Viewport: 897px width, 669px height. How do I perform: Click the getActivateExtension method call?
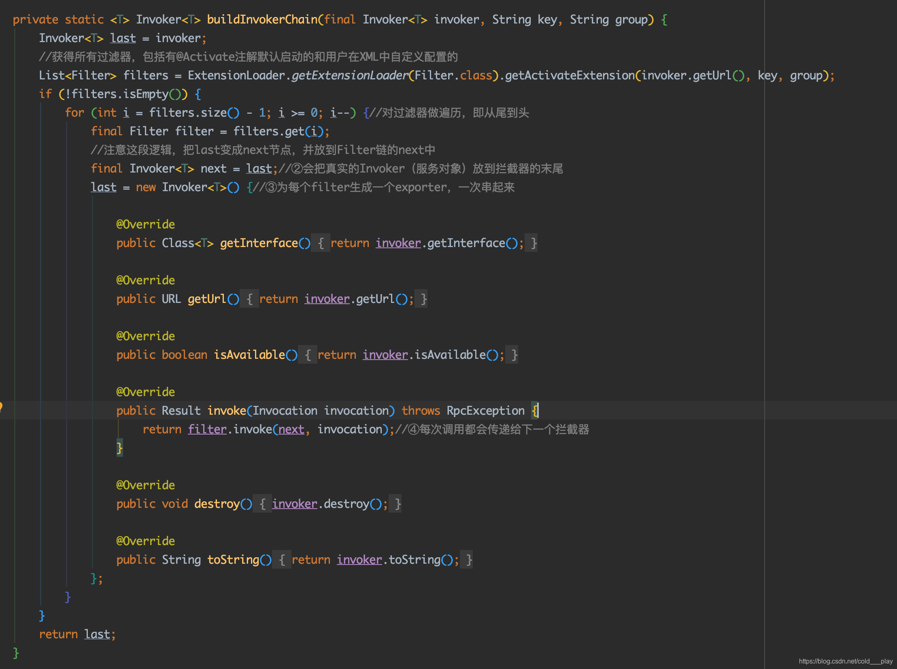(570, 75)
